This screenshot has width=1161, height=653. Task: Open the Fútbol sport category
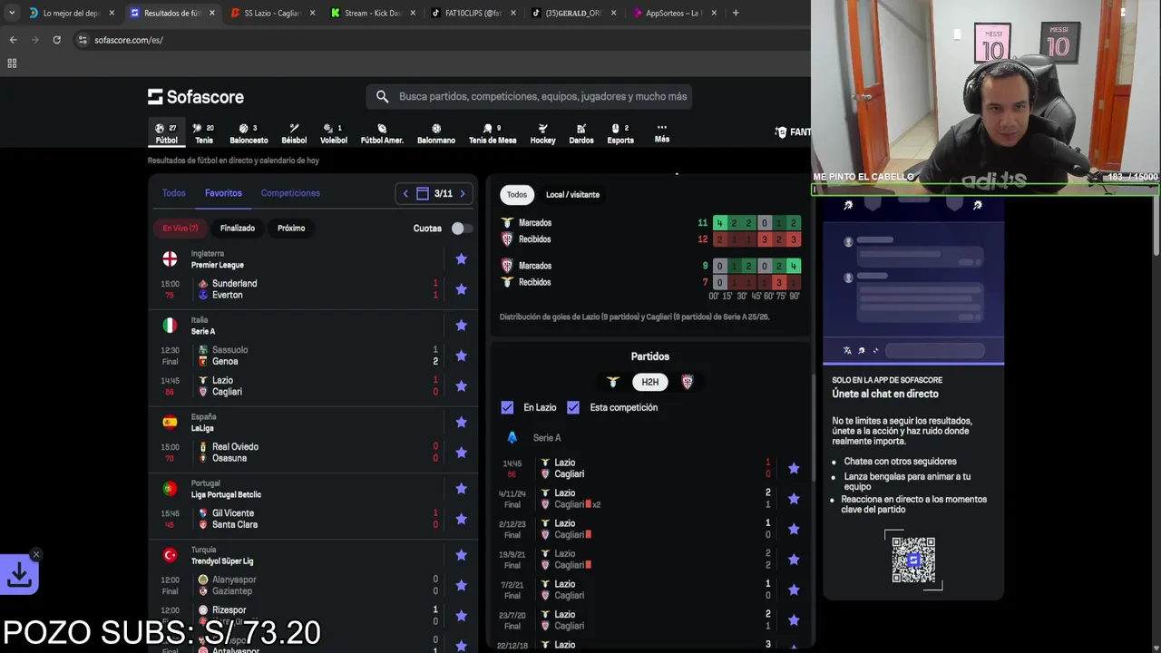click(x=166, y=134)
